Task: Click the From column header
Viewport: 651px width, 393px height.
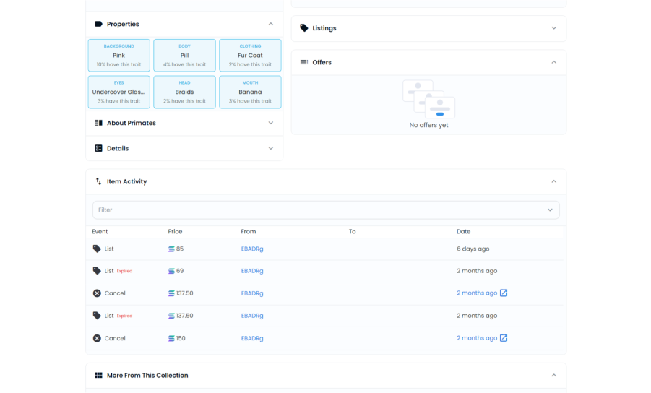Action: point(249,232)
